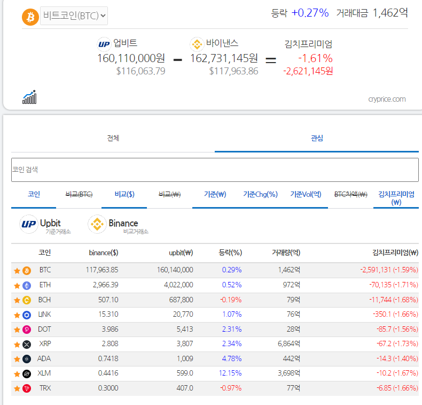Click the ETH coin icon in table
The image size is (422, 405).
[27, 286]
